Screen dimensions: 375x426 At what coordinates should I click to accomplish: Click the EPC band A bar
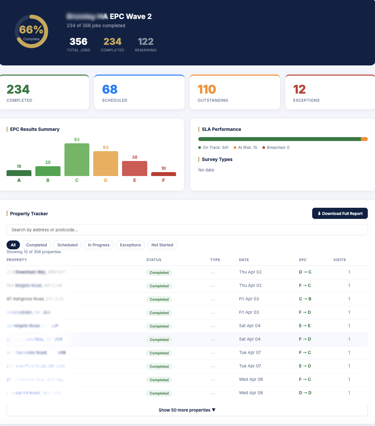tap(19, 173)
